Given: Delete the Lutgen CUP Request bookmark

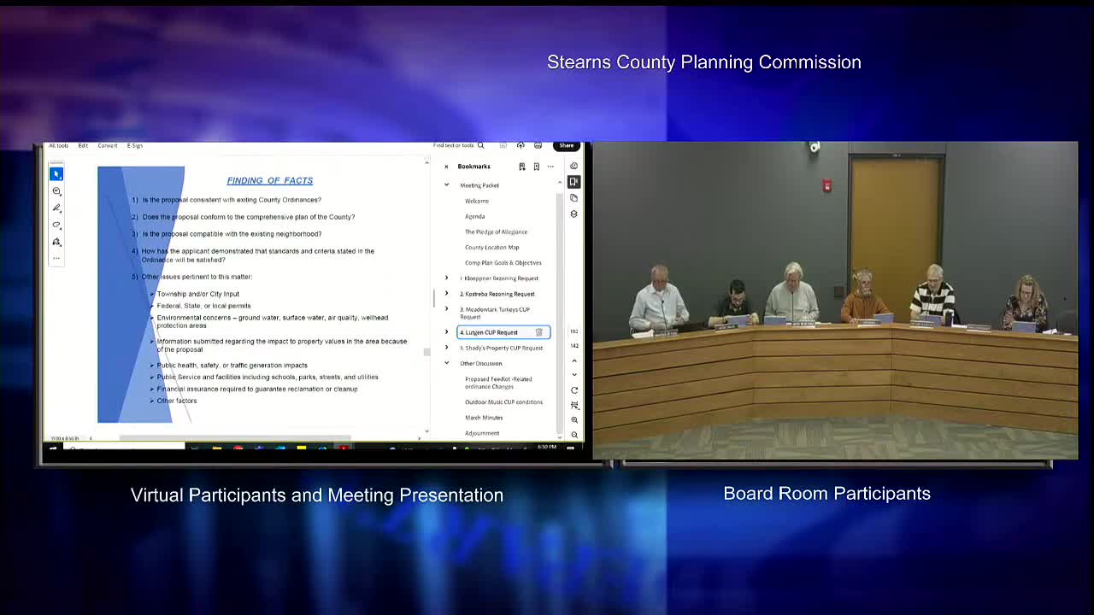Looking at the screenshot, I should 539,332.
